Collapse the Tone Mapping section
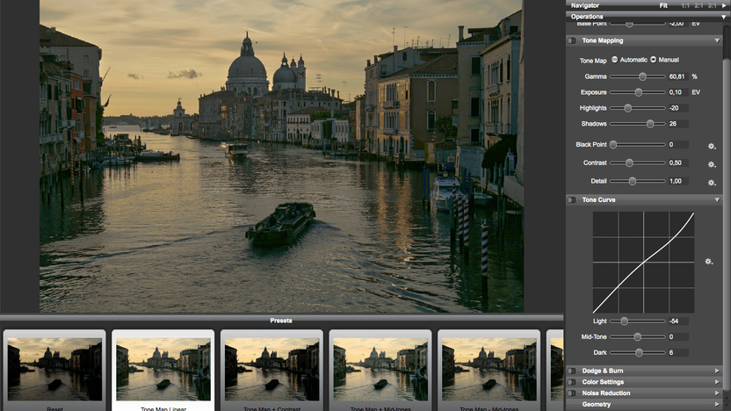The width and height of the screenshot is (731, 411). (717, 40)
